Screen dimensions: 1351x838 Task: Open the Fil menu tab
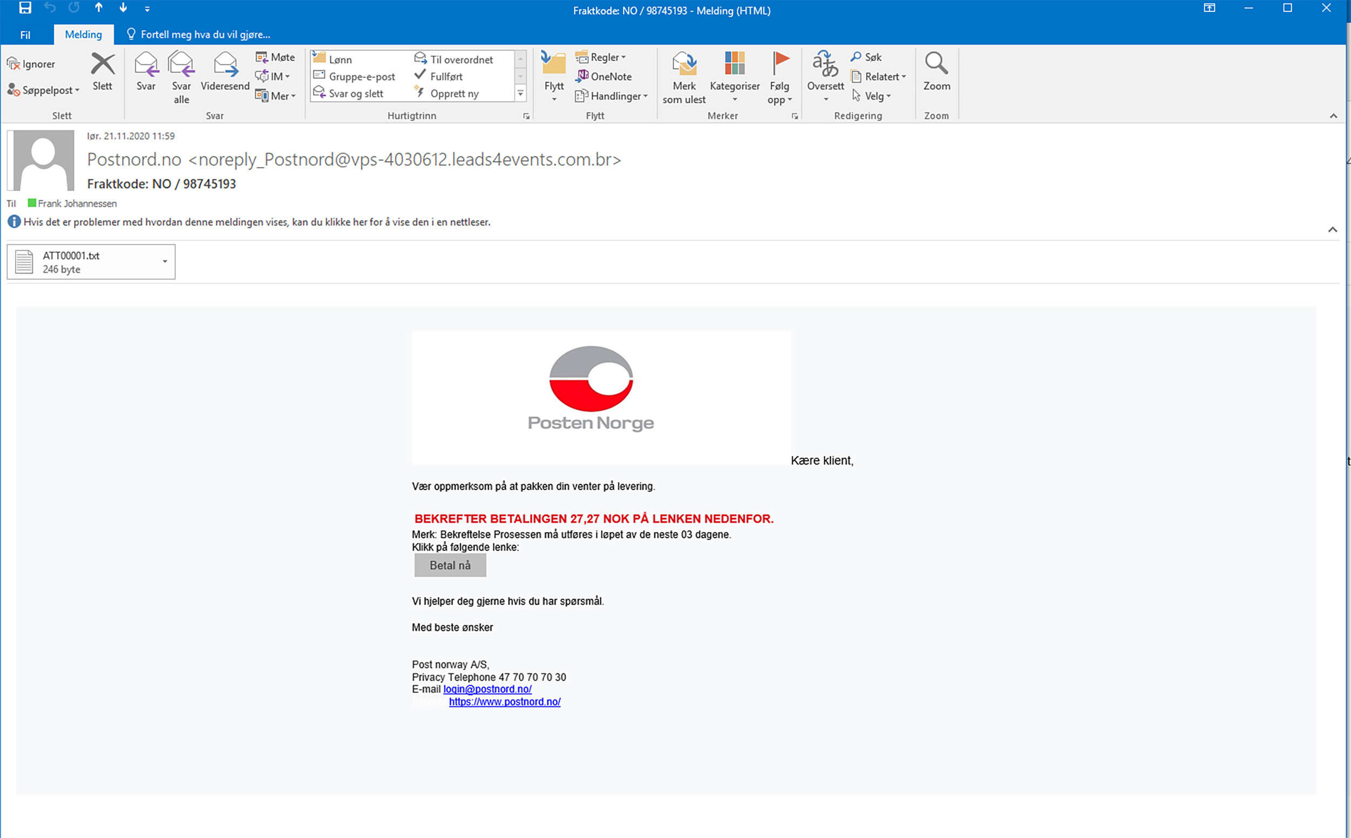[25, 35]
